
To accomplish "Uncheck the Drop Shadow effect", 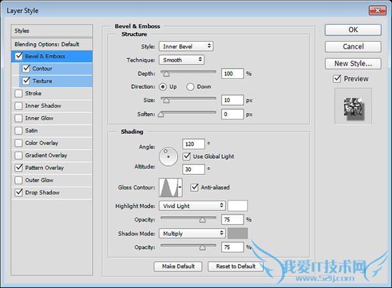I will [x=19, y=193].
